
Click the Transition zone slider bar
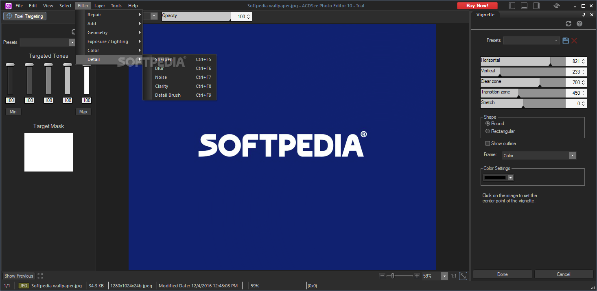(x=523, y=93)
